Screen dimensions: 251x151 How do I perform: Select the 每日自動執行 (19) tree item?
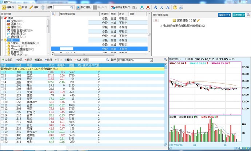(x=21, y=31)
